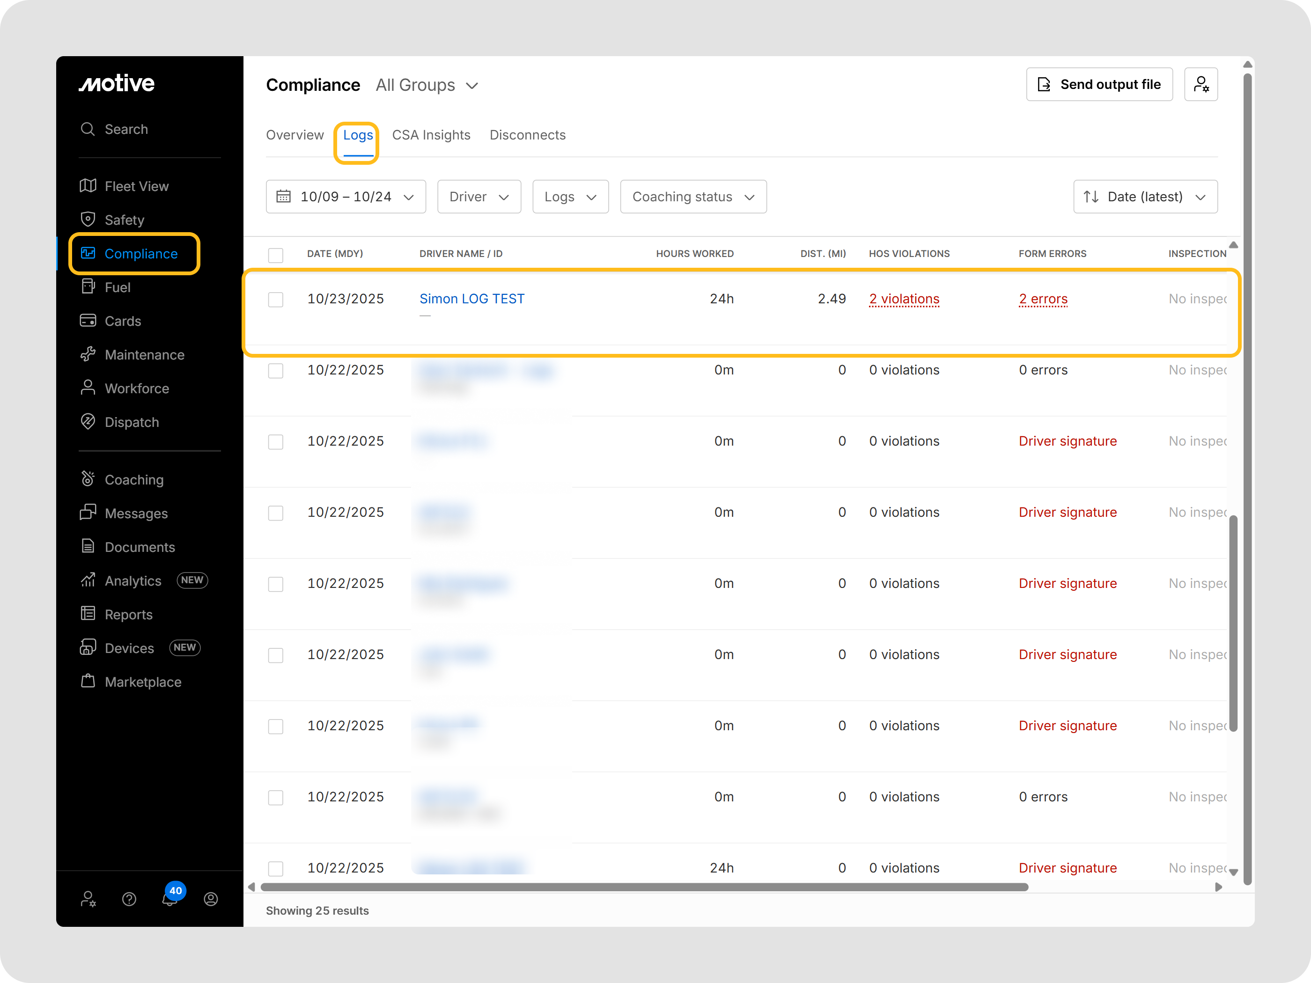Expand the Coaching status filter

[693, 197]
